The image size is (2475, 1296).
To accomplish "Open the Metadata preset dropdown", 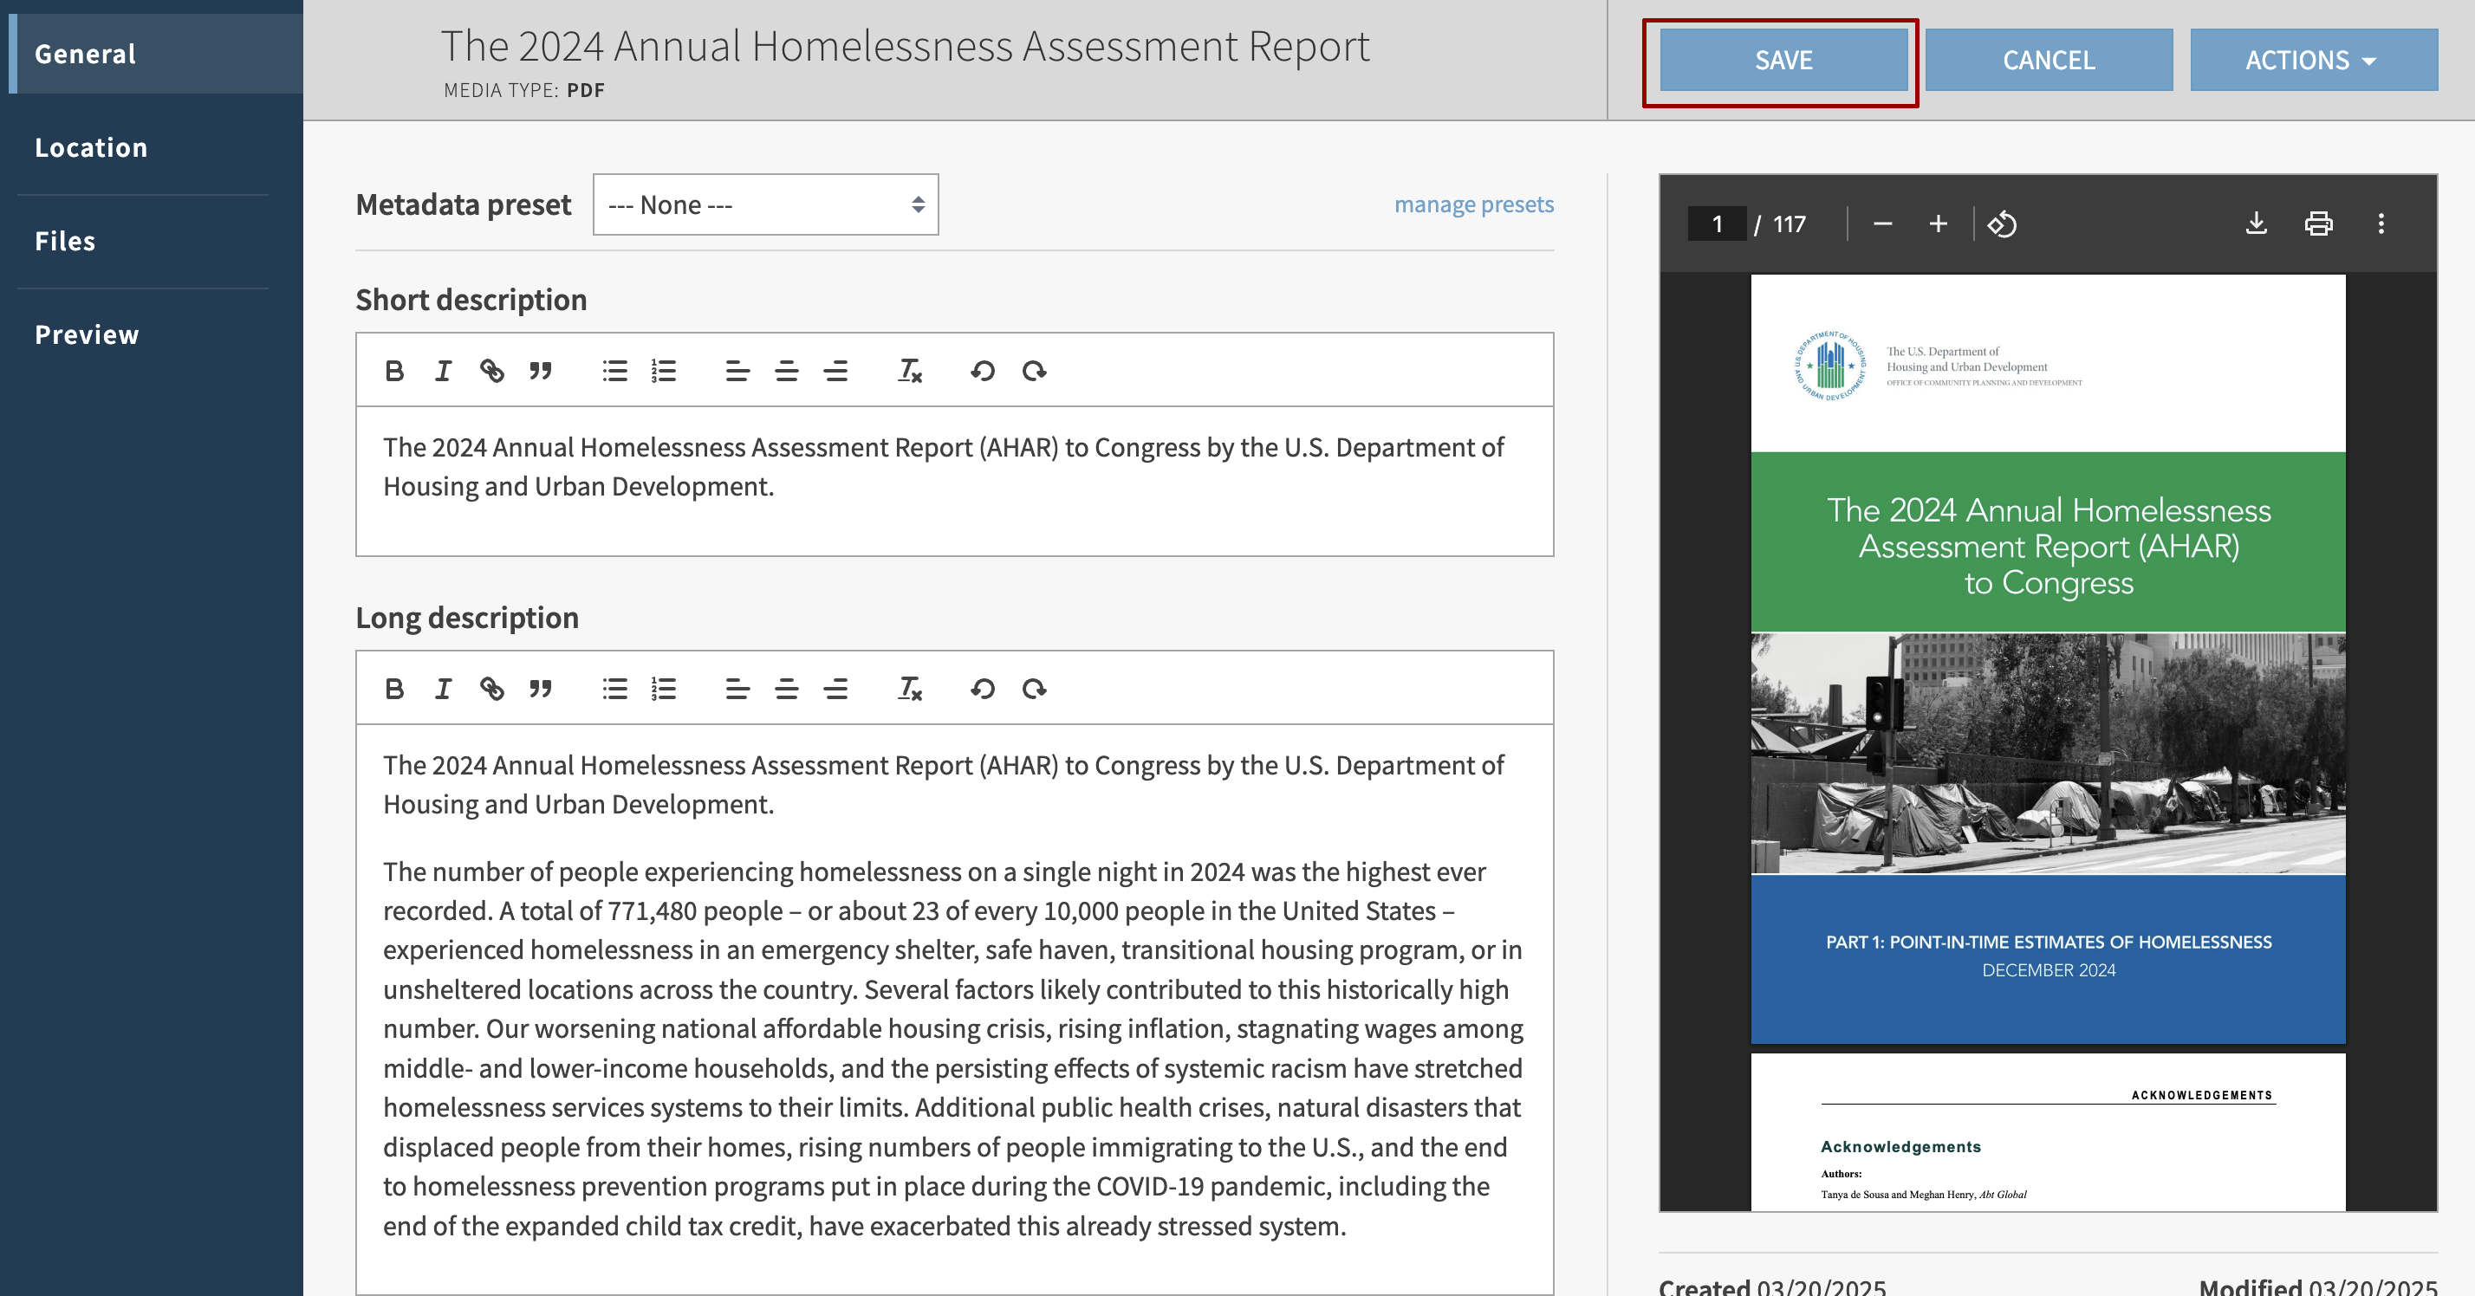I will click(x=765, y=204).
